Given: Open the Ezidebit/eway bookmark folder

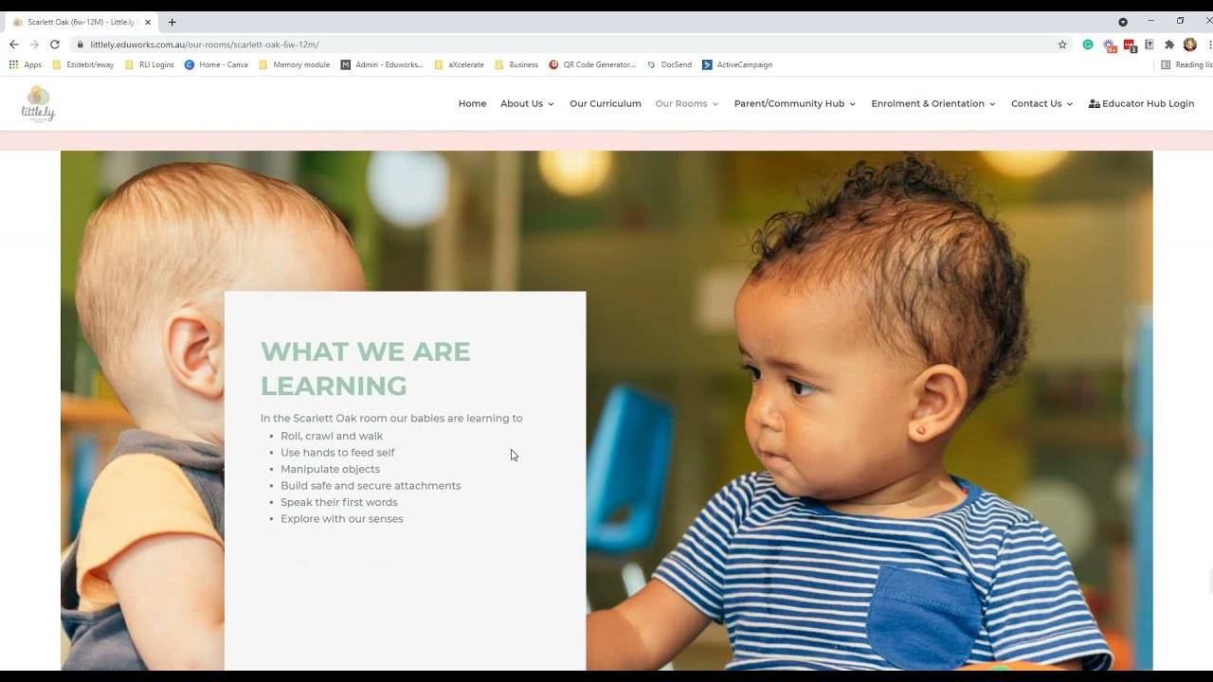Looking at the screenshot, I should 83,64.
